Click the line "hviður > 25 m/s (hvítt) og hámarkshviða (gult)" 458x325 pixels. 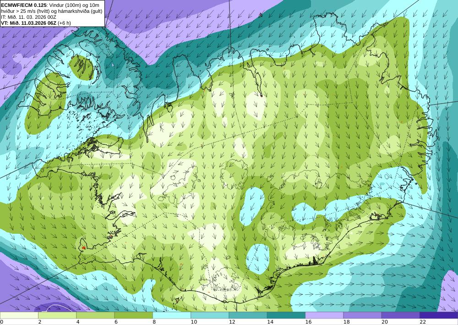pyautogui.click(x=52, y=11)
